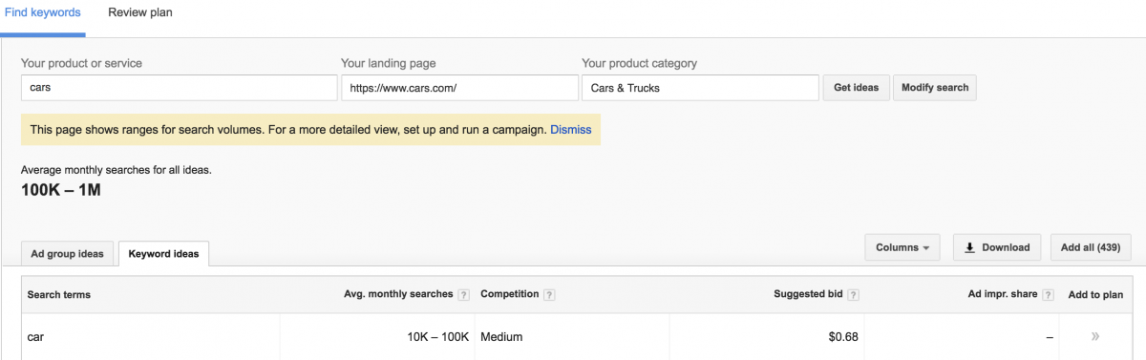Click the Cars & Trucks category field
Screen dimensions: 1146x360
(x=700, y=88)
